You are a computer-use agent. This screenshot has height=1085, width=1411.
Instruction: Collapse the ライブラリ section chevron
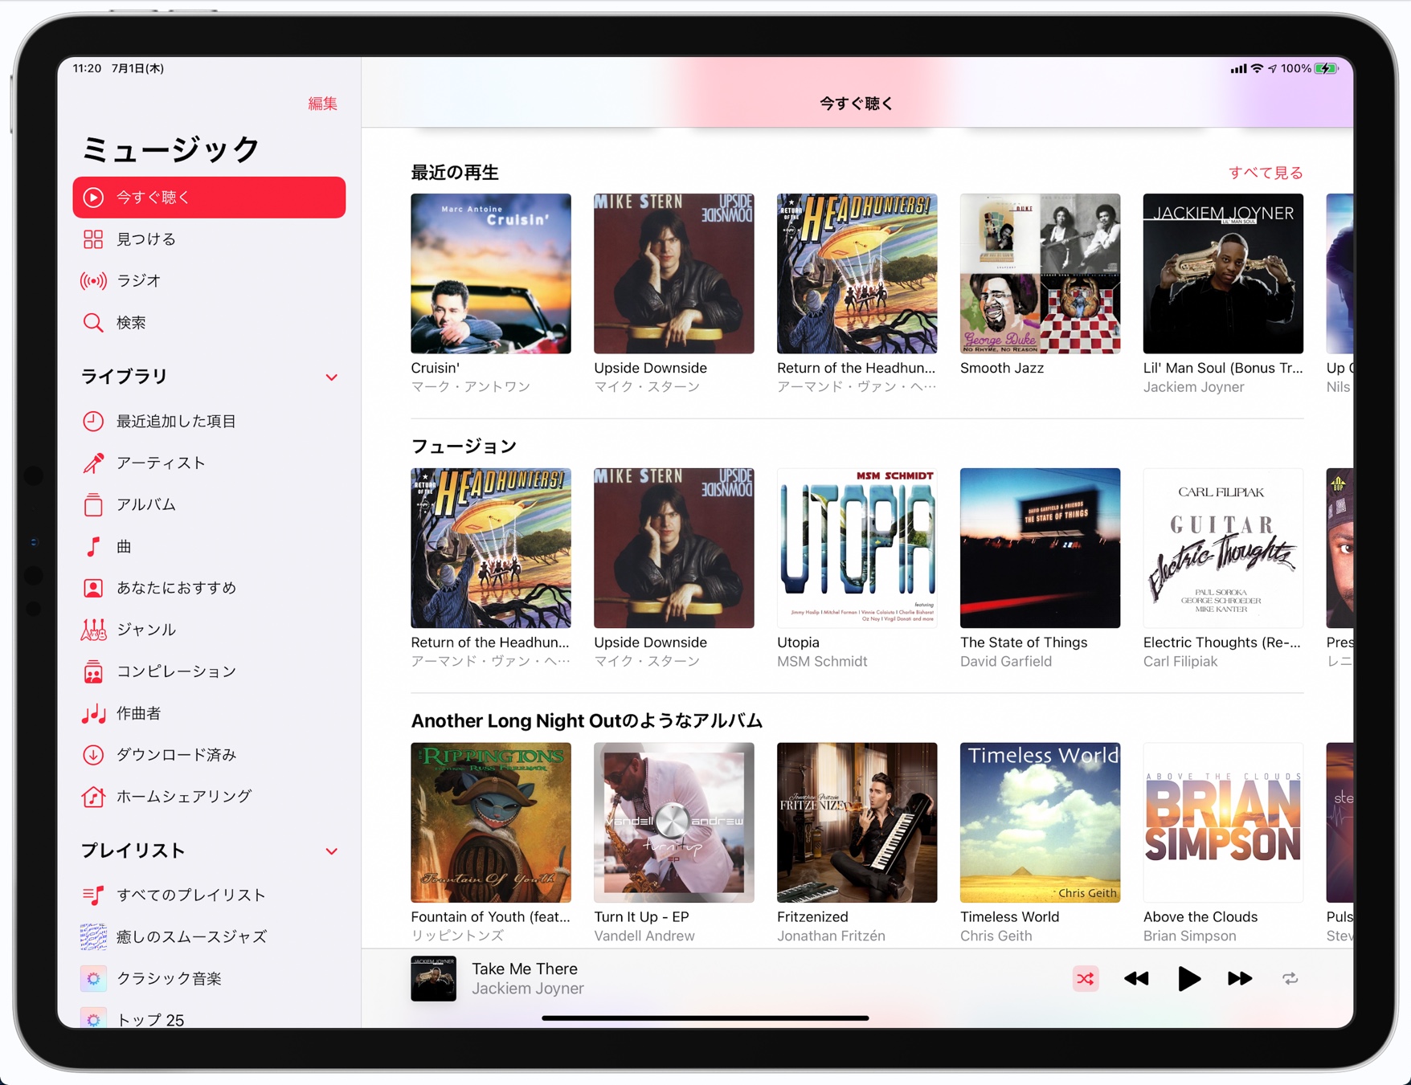[331, 377]
